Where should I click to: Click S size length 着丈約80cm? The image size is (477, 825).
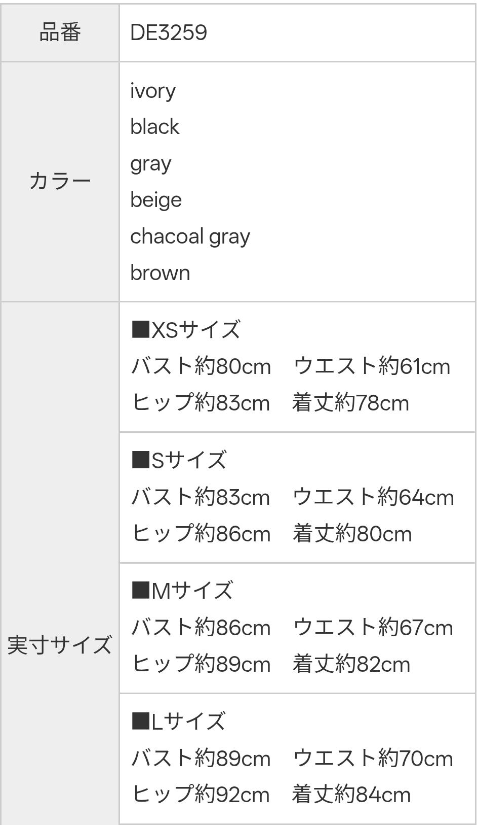tap(352, 534)
